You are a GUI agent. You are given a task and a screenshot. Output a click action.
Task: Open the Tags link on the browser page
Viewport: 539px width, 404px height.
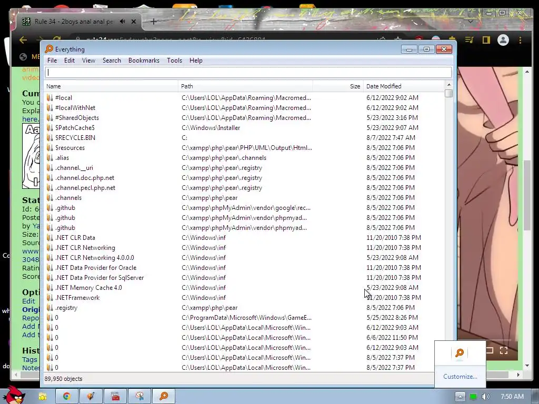point(29,359)
